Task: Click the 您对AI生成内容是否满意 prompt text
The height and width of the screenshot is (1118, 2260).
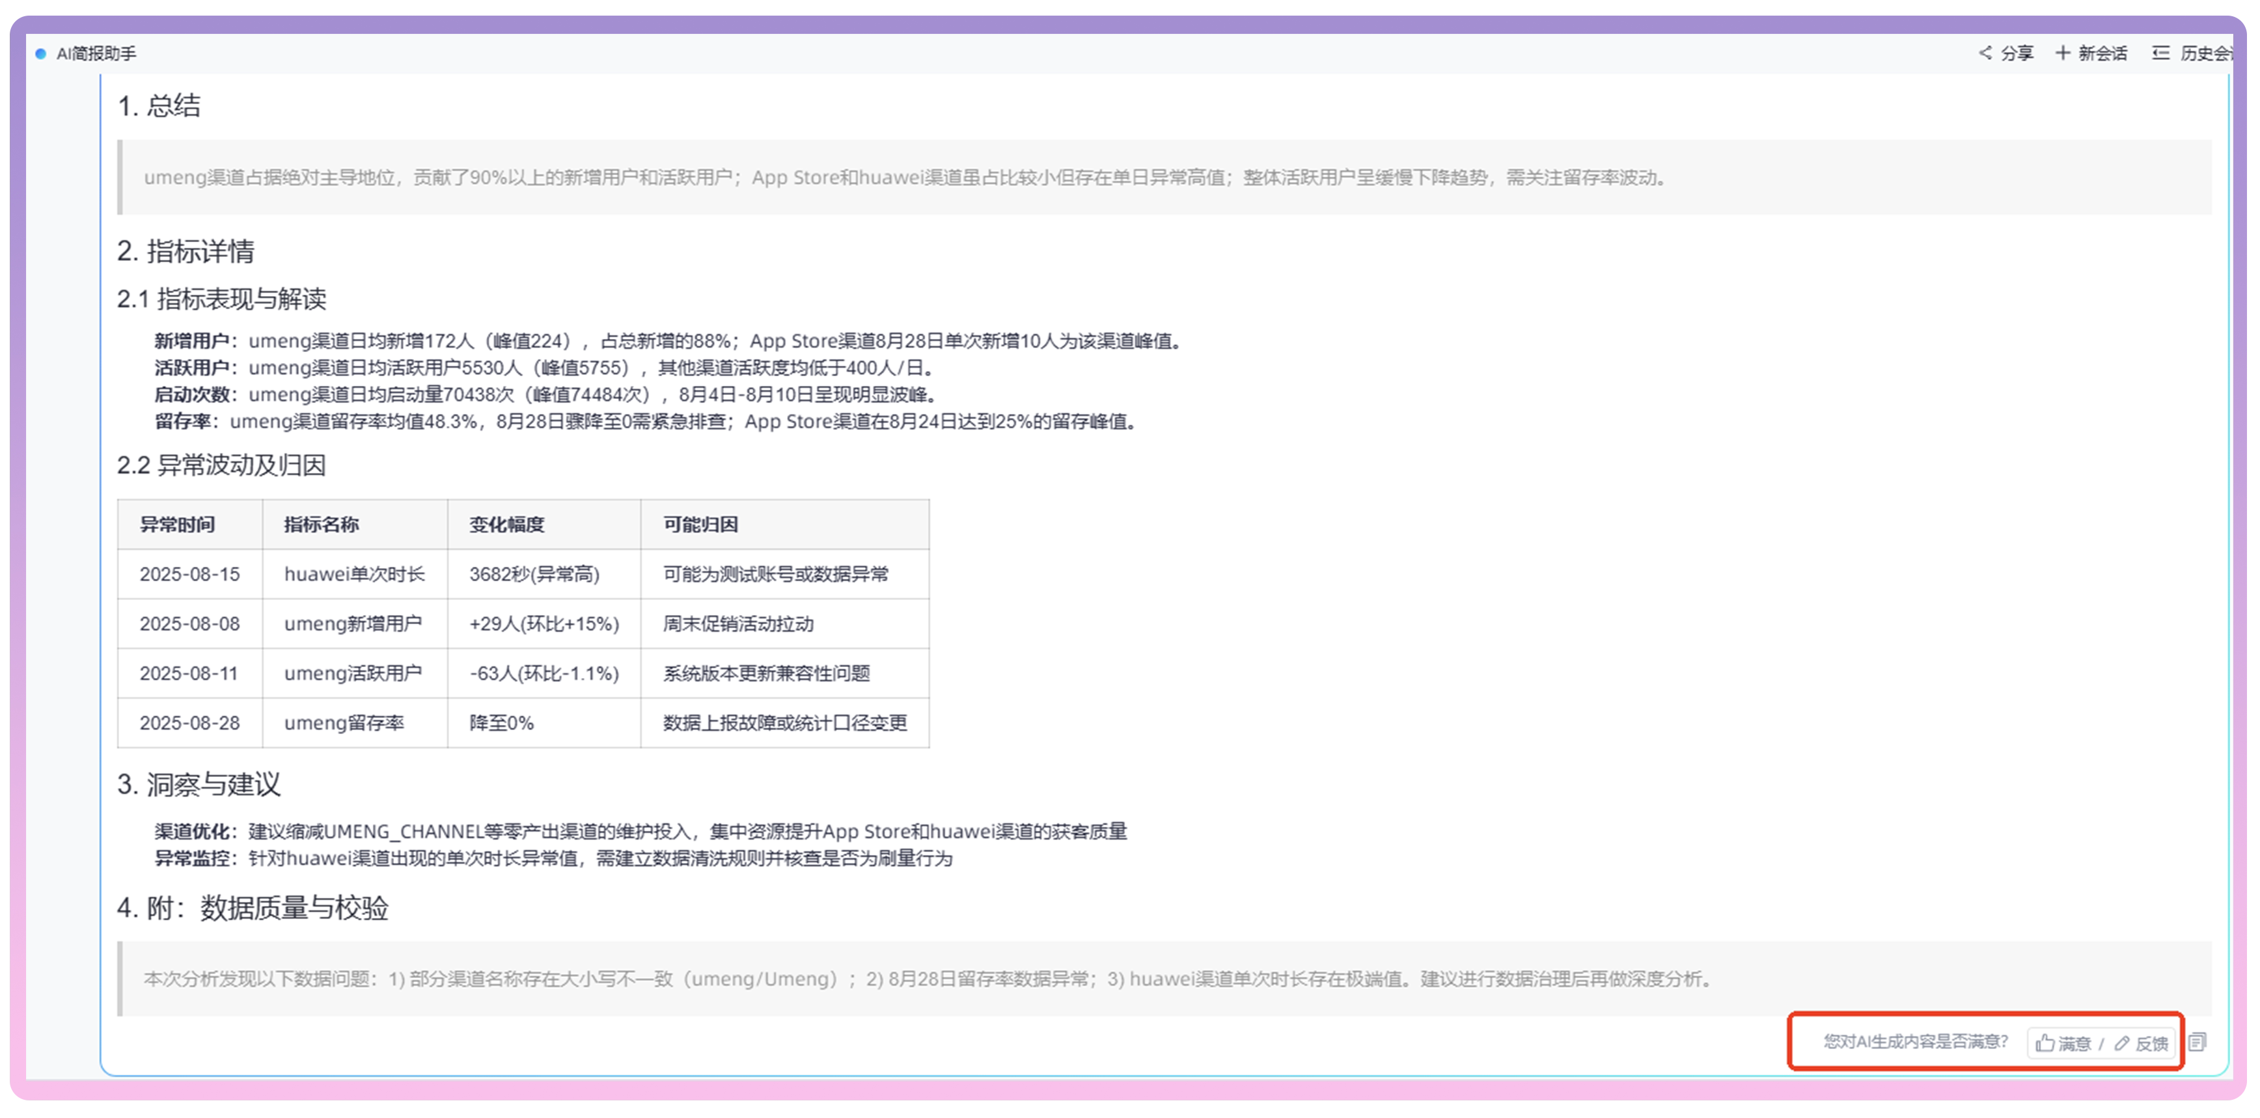Action: [1915, 1041]
